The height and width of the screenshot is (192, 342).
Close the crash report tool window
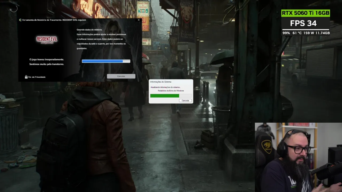click(139, 20)
